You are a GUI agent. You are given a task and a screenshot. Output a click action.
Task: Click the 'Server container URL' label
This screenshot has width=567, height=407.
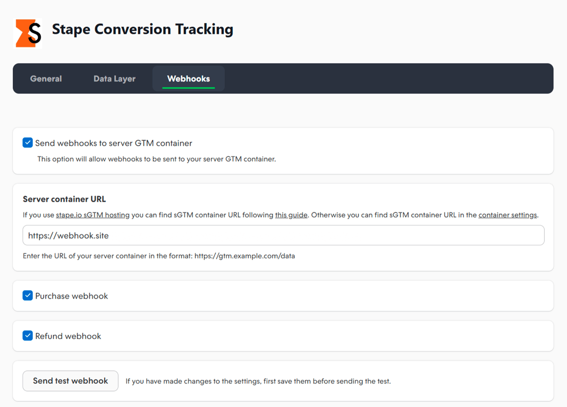point(64,199)
